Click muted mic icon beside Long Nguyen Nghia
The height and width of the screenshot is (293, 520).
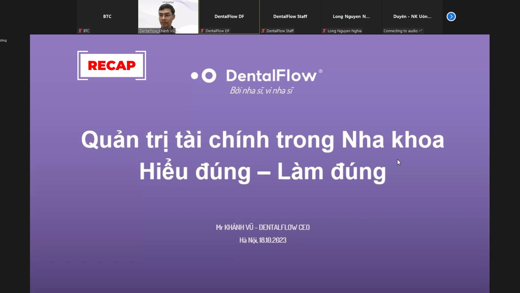click(324, 31)
